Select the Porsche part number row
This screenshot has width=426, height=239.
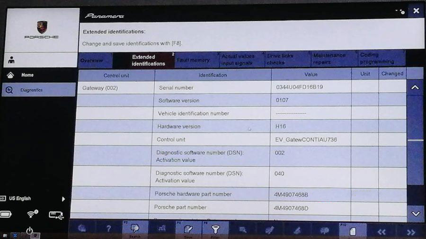(x=239, y=207)
